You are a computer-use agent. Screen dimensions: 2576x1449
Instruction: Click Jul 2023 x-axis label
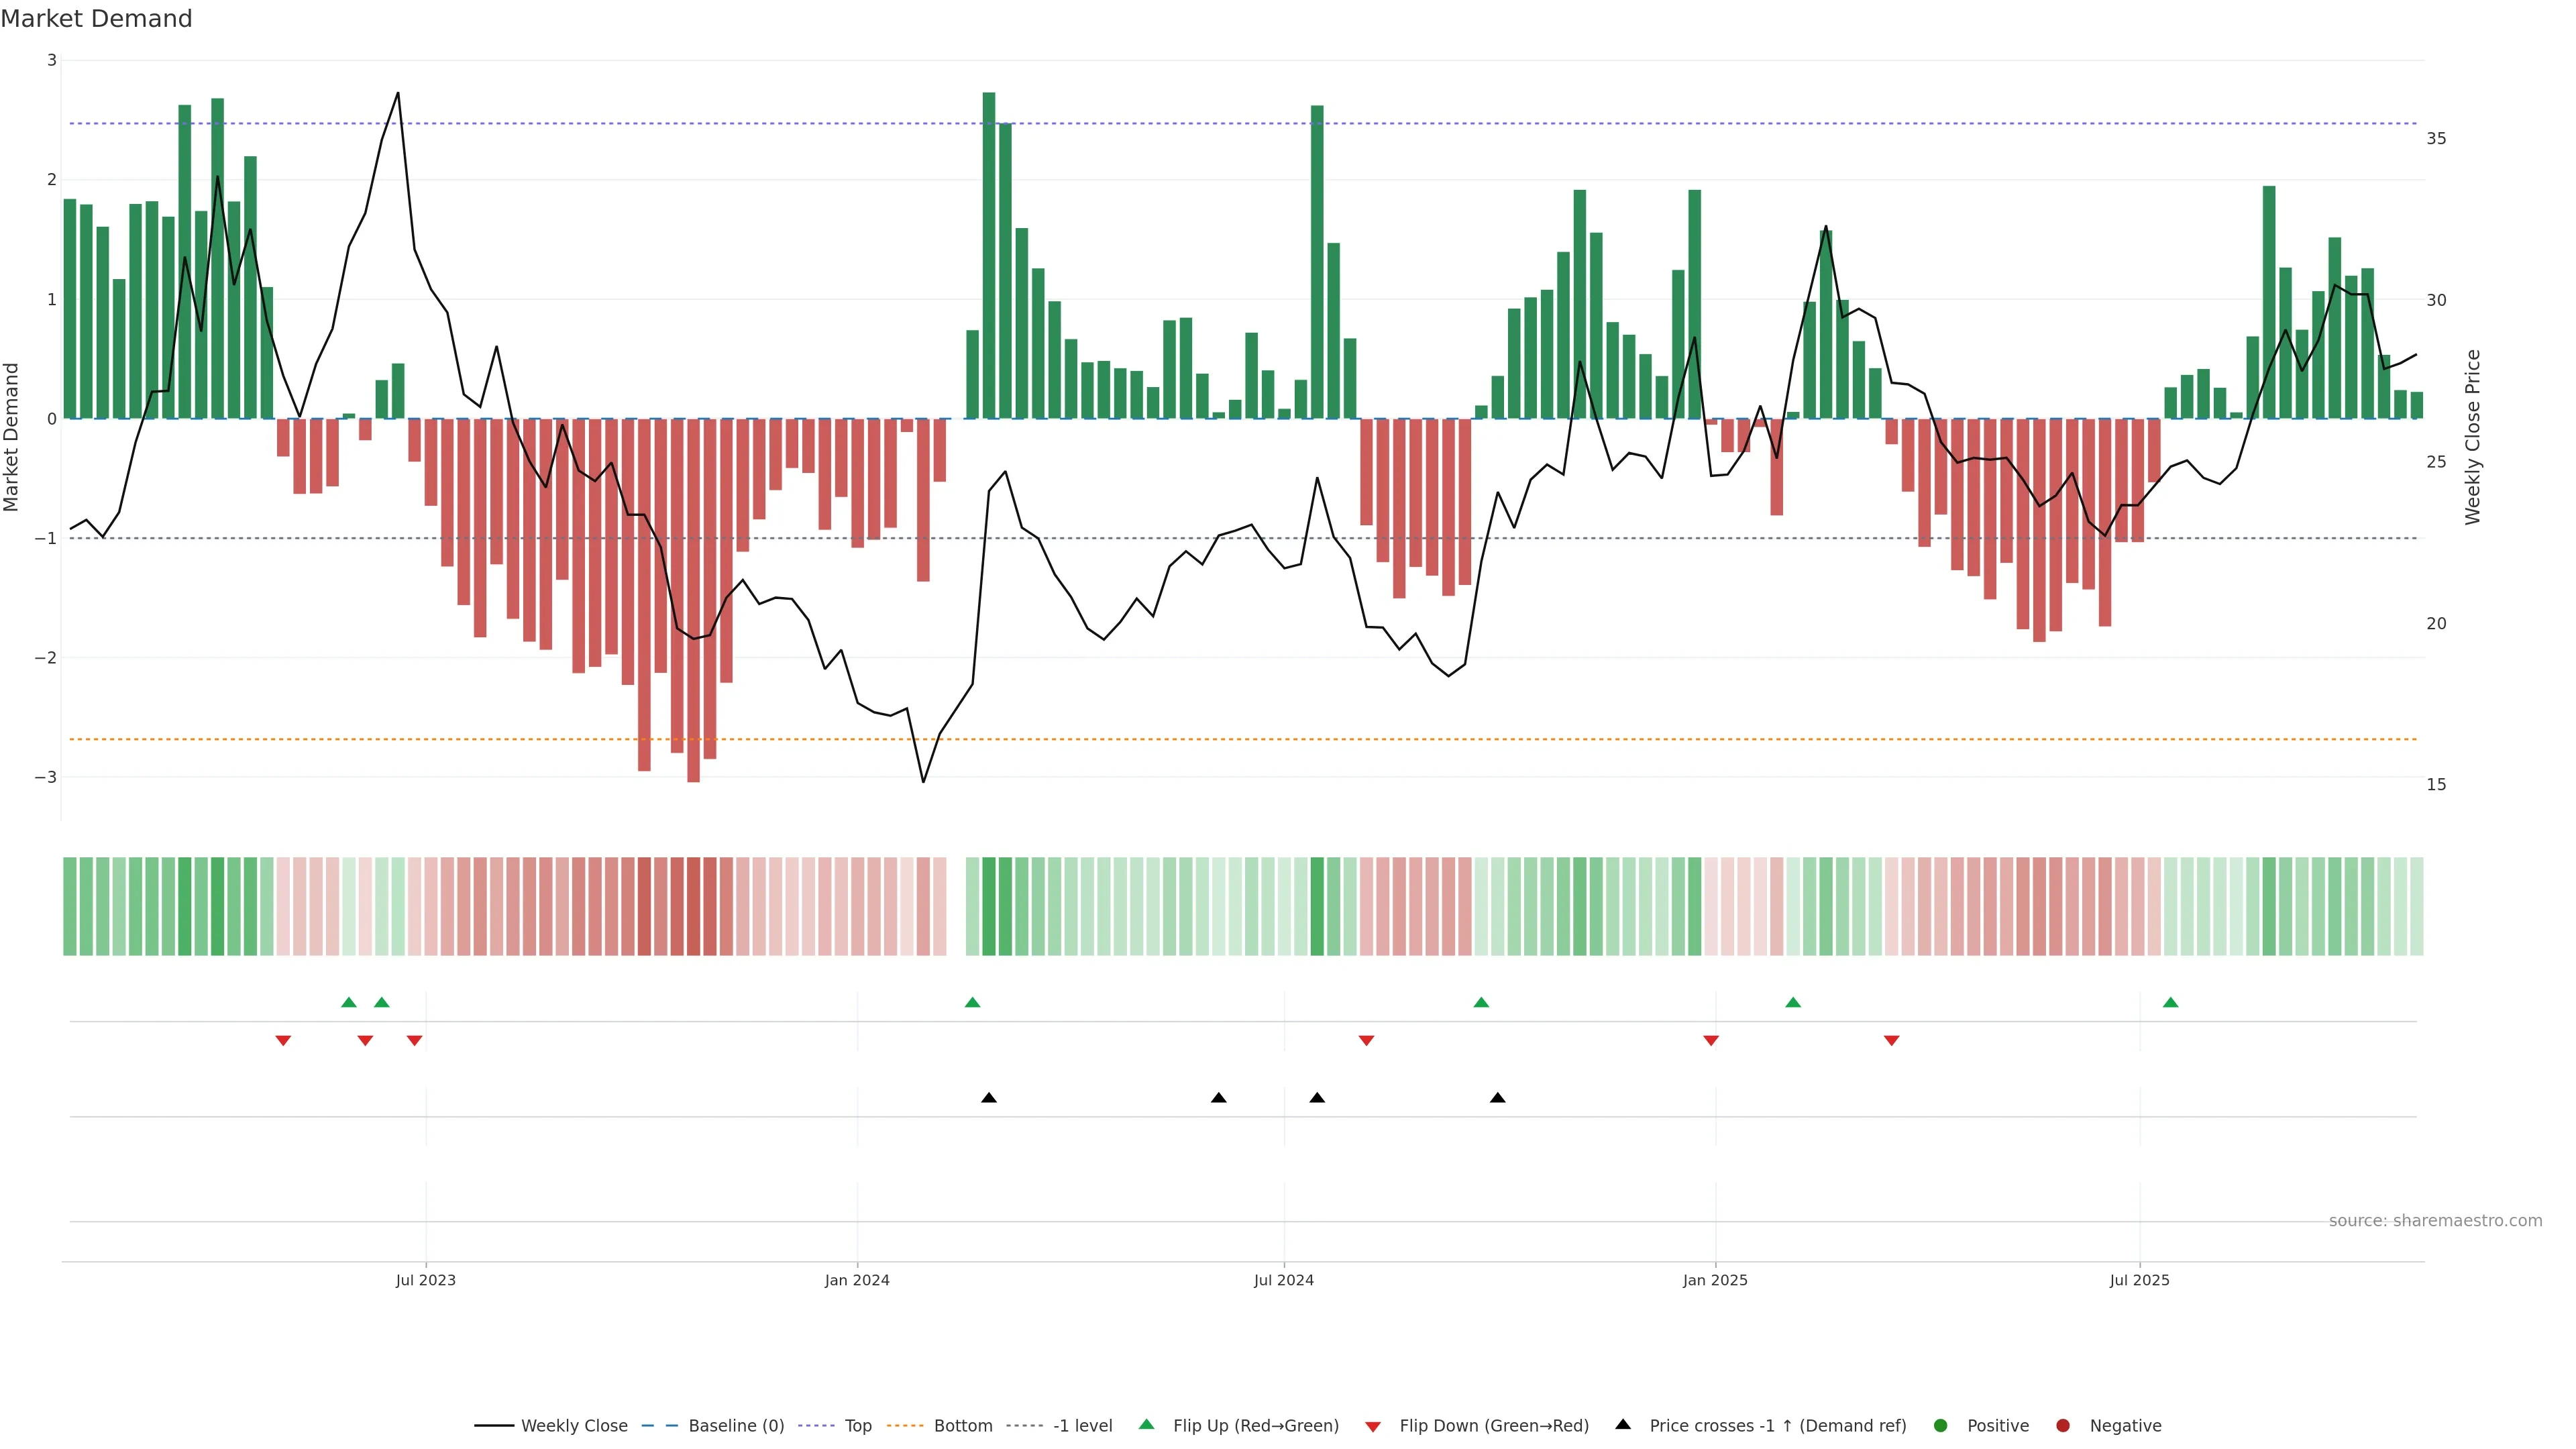coord(425,1281)
